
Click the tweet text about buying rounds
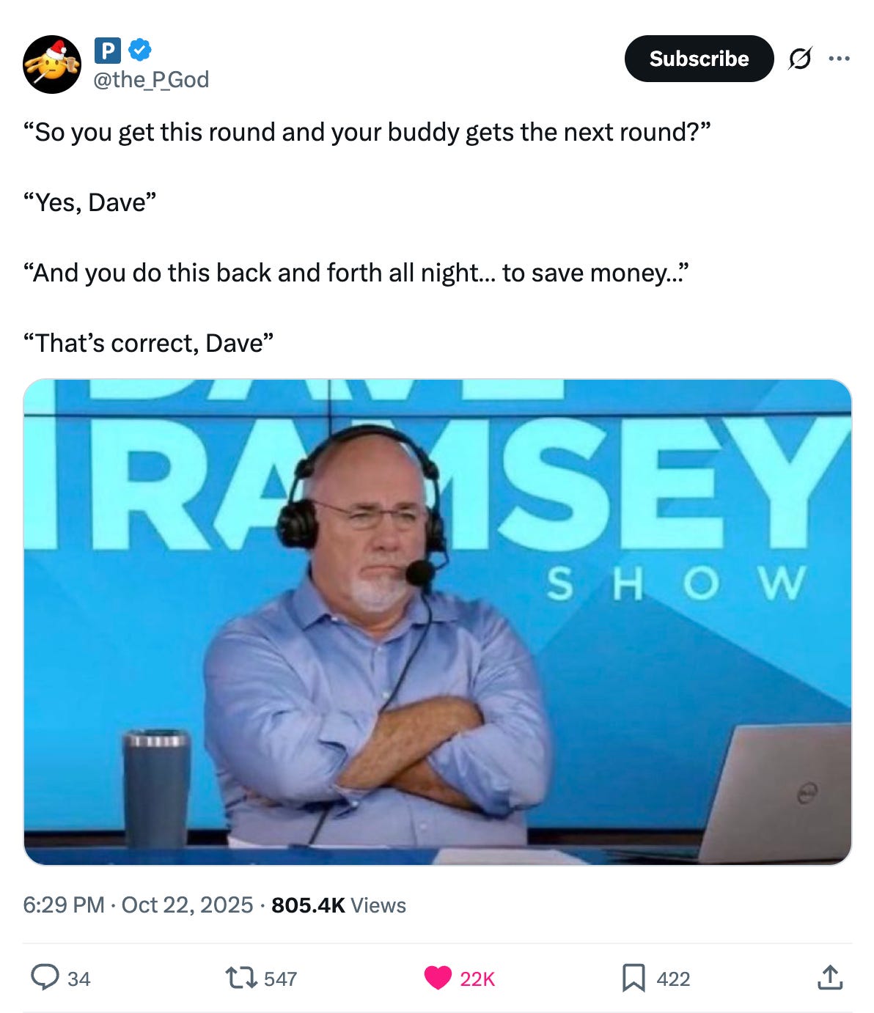click(367, 237)
